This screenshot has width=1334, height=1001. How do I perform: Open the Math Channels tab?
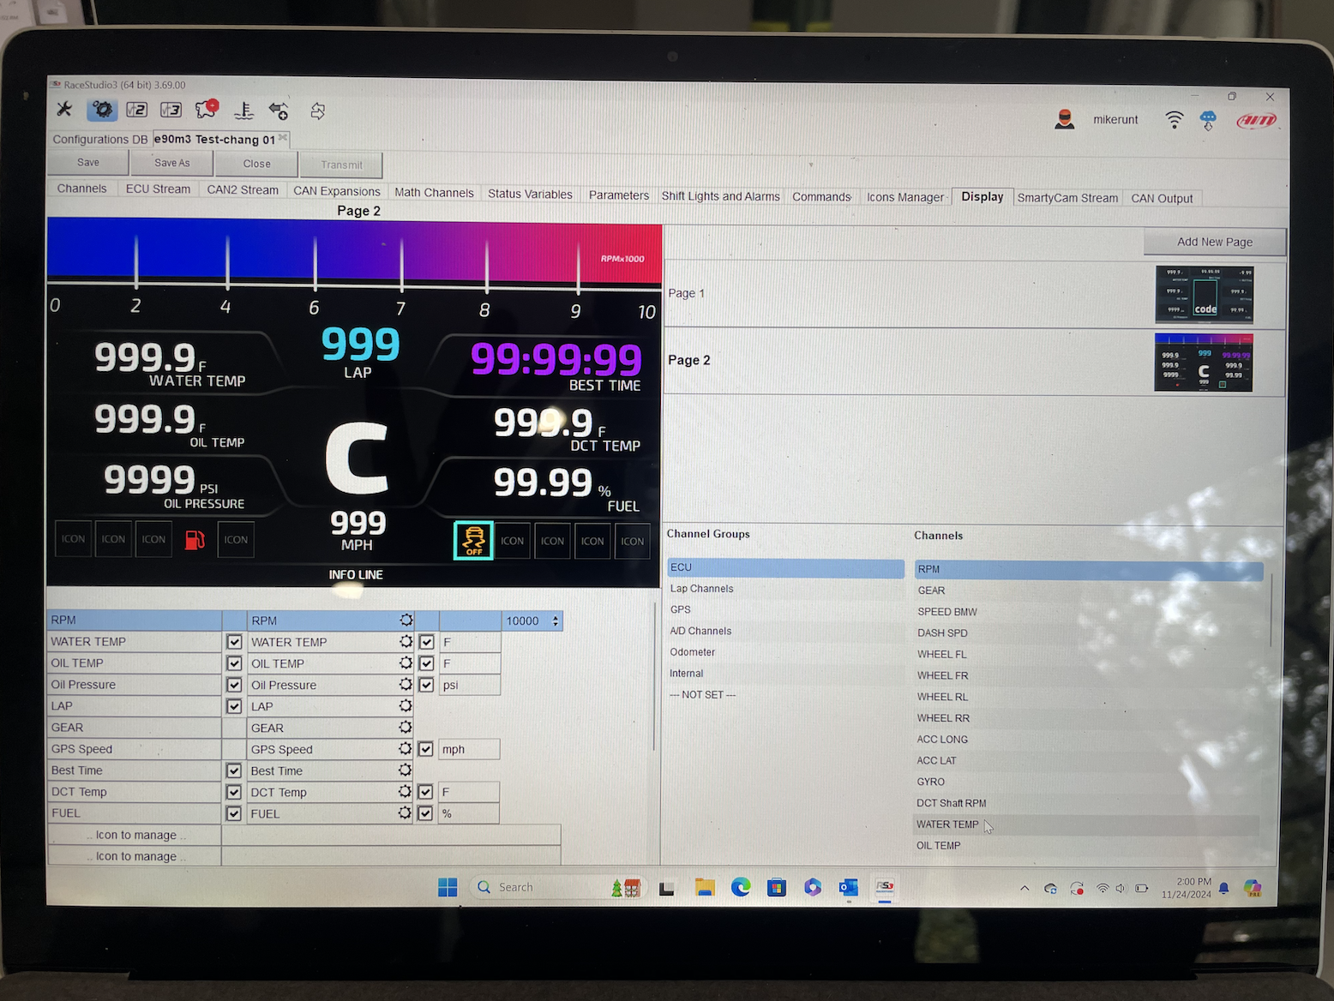pyautogui.click(x=434, y=192)
